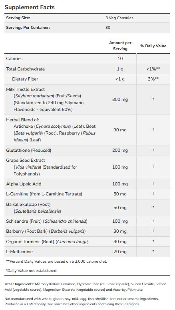Click the Dietary Fiber 3% value
This screenshot has width=175, height=310.
[154, 79]
